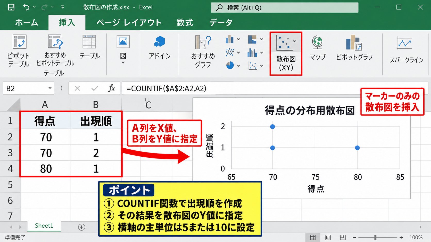
Task: Click the Save icon in the title bar
Action: 11,7
